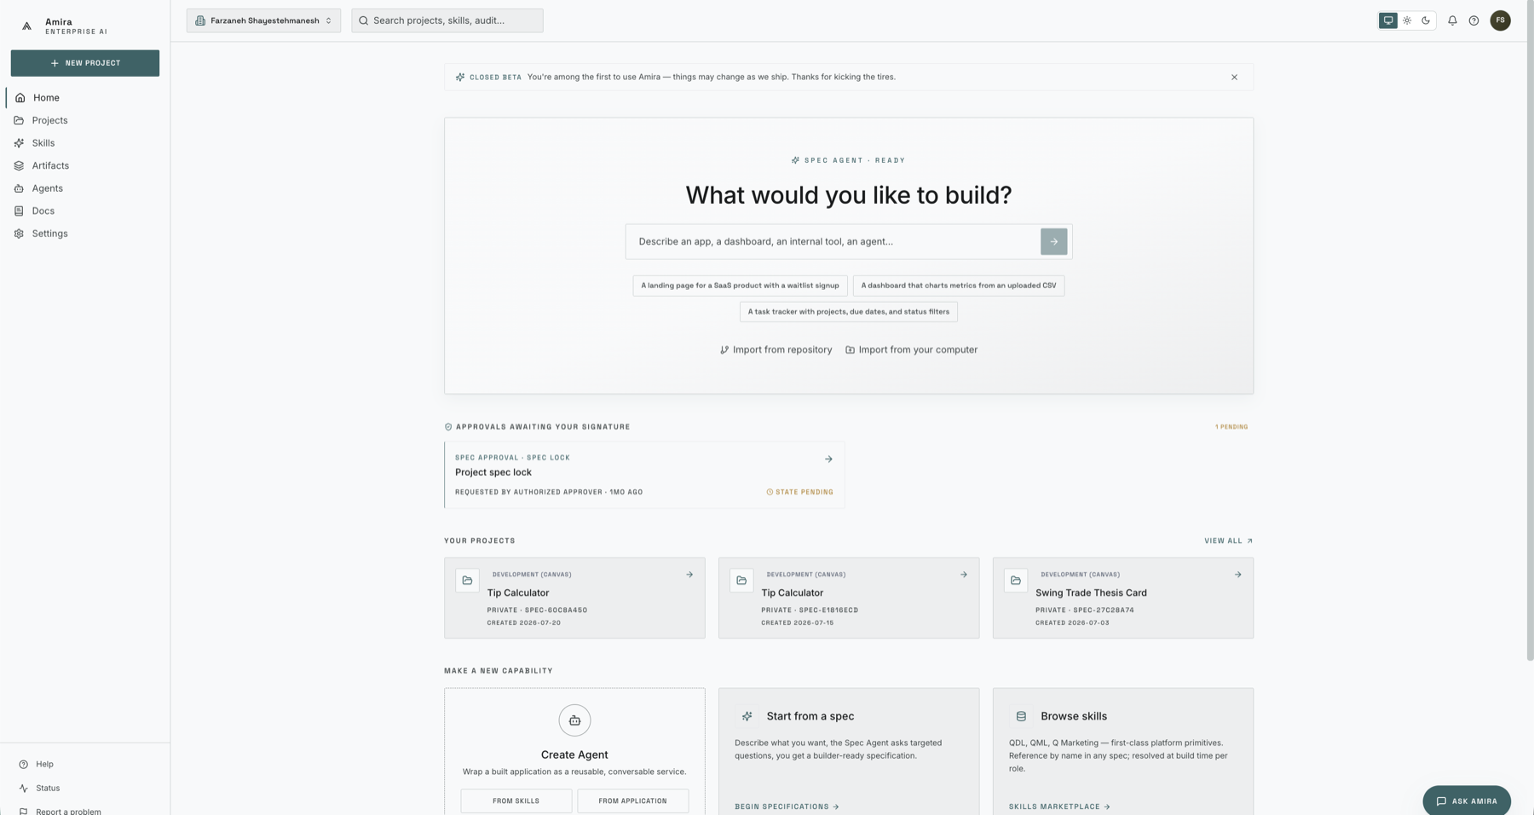The image size is (1534, 815).
Task: Click the help question mark icon in header
Action: coord(1473,20)
